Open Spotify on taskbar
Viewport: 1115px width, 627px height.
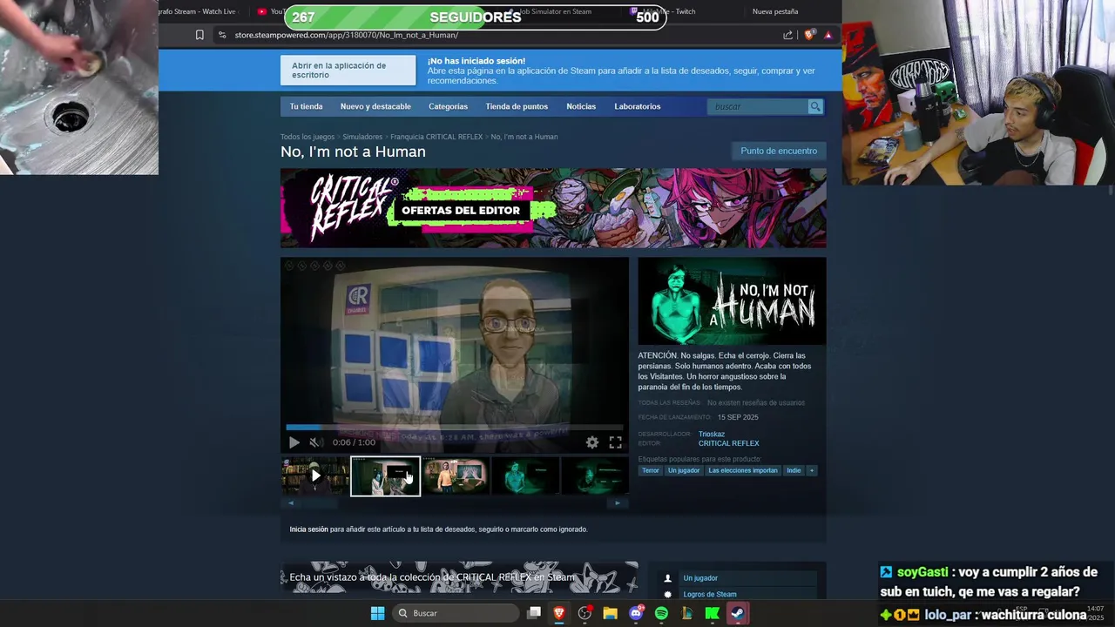click(661, 613)
